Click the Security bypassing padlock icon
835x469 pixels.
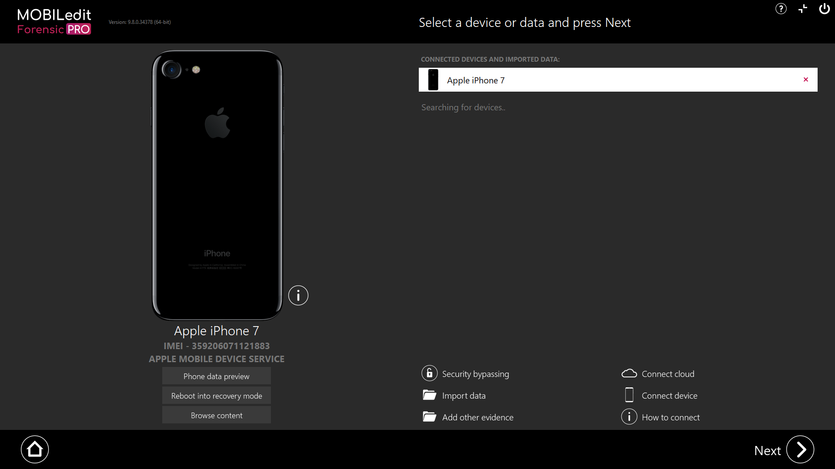tap(429, 373)
